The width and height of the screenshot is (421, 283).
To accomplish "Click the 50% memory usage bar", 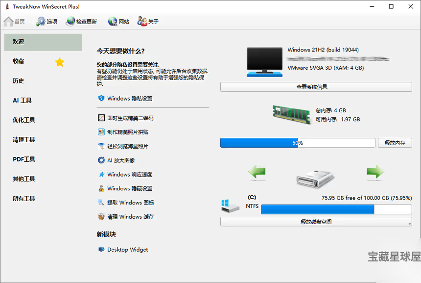I will tap(298, 143).
